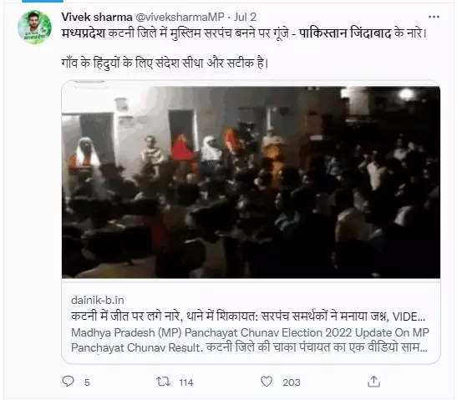457x400 pixels.
Task: Click the dainik-b.in domain link
Action: click(x=98, y=300)
